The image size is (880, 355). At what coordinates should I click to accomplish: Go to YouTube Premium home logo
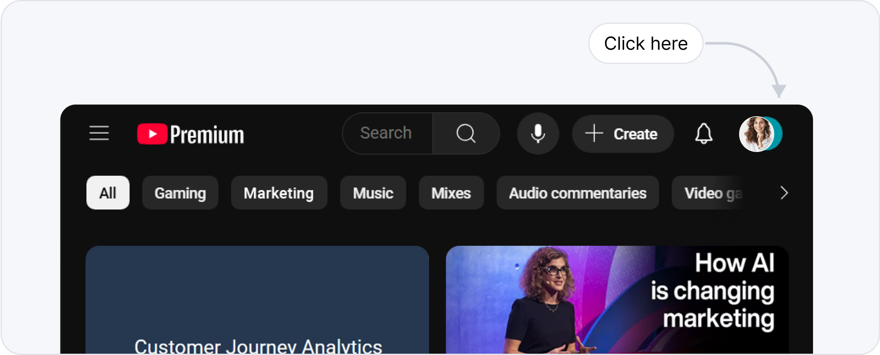tap(191, 134)
